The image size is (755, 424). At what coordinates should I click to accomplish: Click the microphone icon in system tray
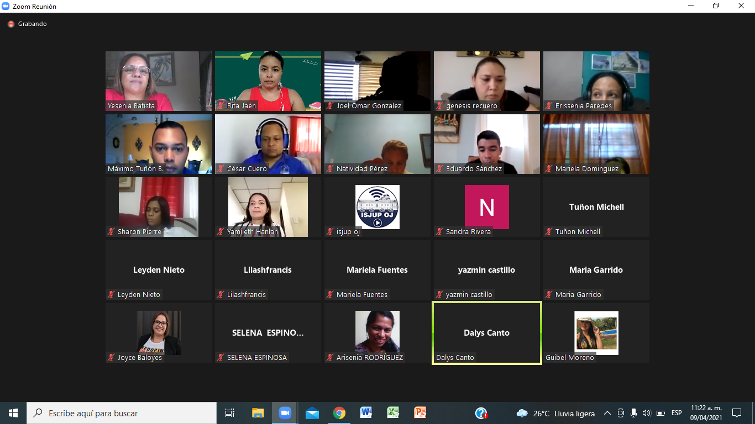coord(633,413)
